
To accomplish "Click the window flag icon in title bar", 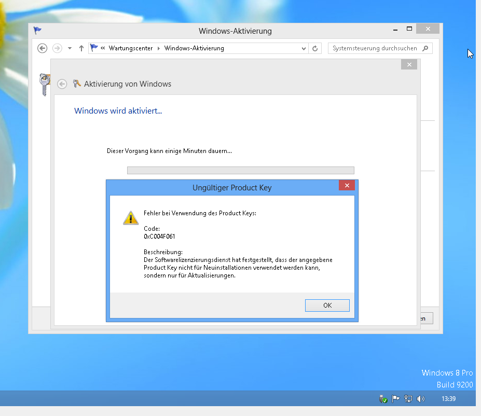I will (x=37, y=30).
